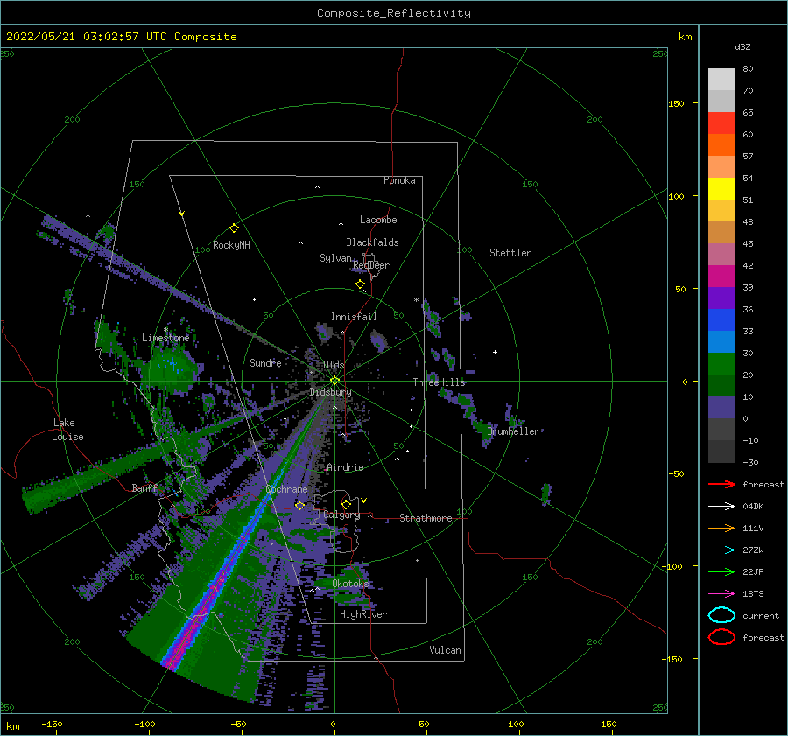The height and width of the screenshot is (736, 788).
Task: Click the Sylvan label on the map
Action: tap(335, 258)
